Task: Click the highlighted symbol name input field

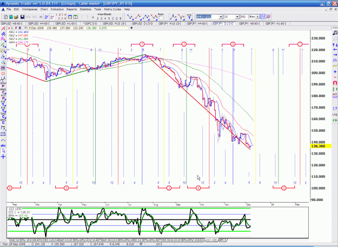Action: point(207,17)
